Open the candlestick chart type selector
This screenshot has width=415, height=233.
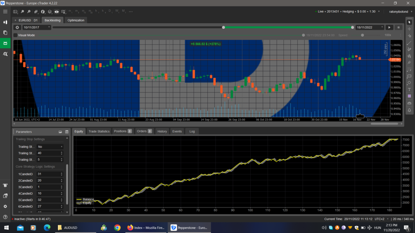36,12
